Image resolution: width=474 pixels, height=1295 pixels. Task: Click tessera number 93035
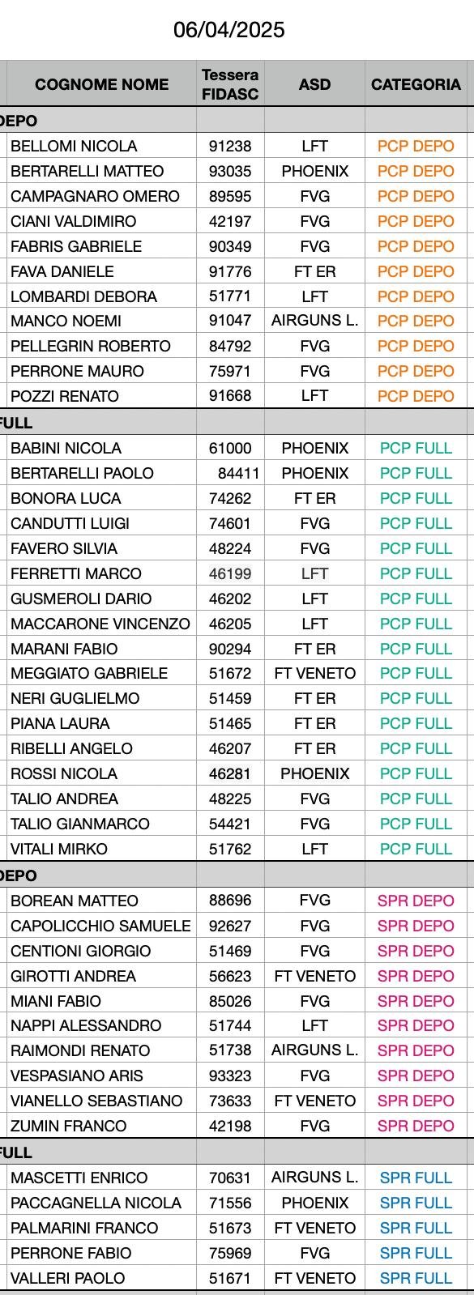tap(230, 171)
